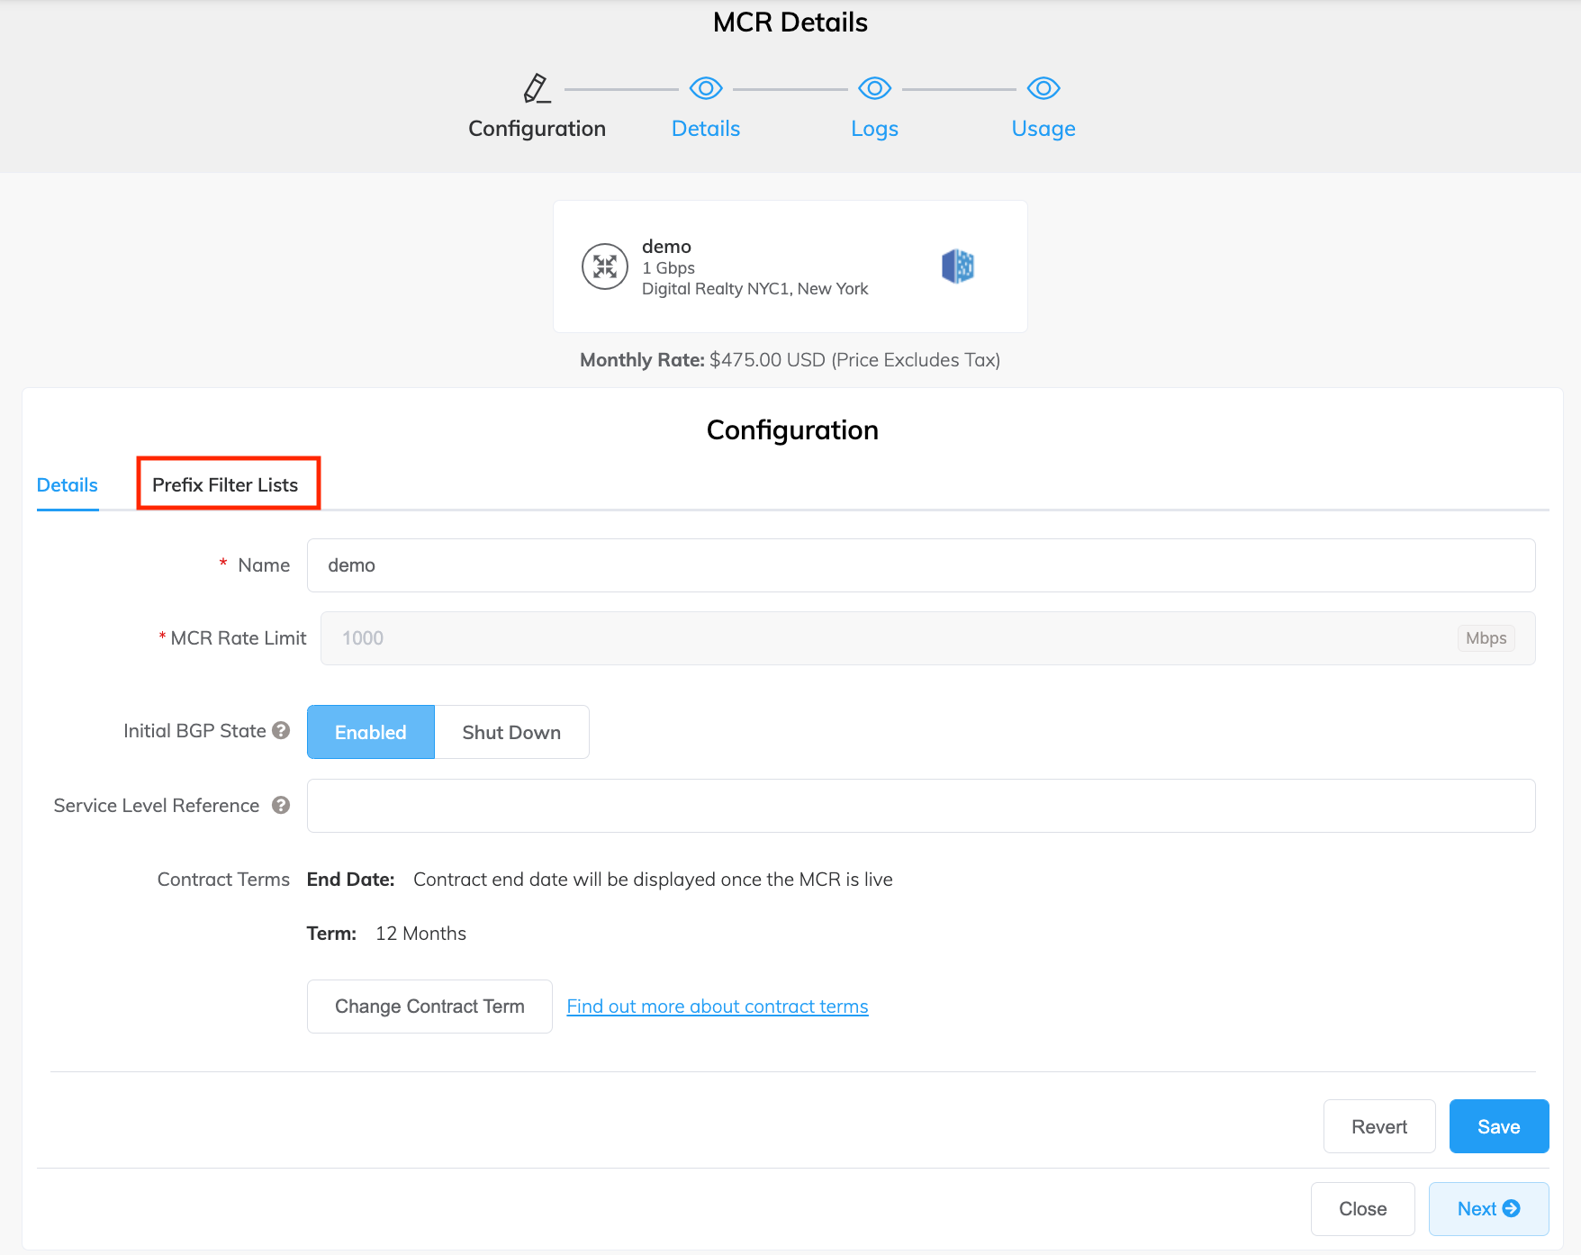The image size is (1581, 1255).
Task: Click the eye icon above Details
Action: [706, 88]
